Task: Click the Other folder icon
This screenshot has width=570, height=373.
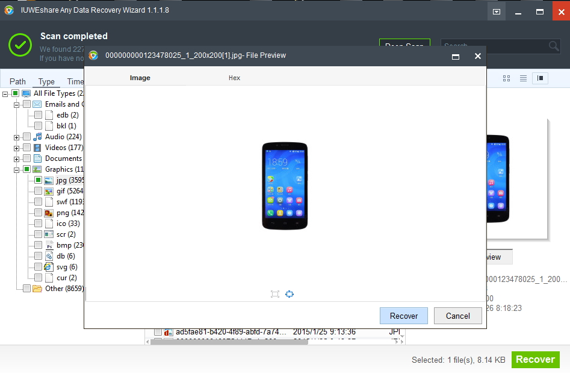Action: (37, 289)
